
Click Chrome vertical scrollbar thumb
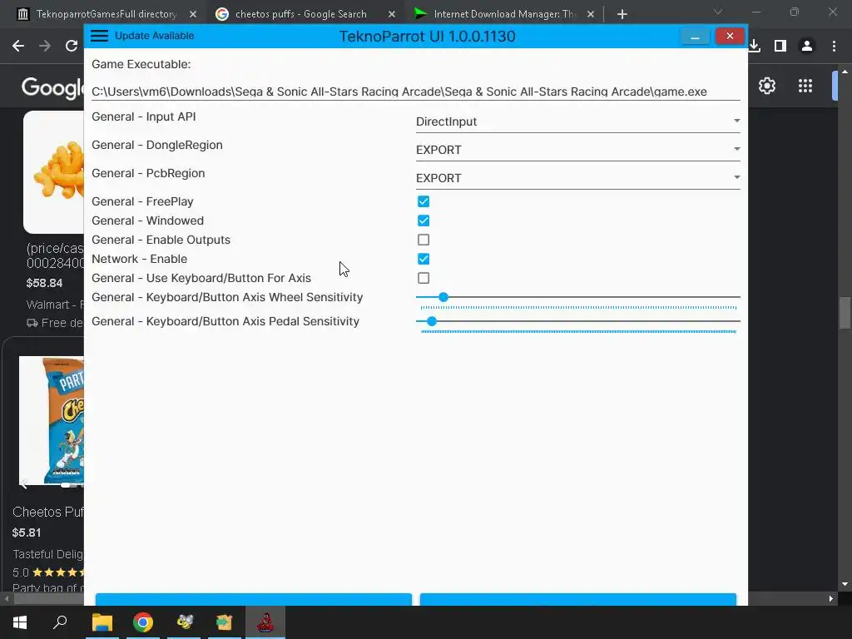click(845, 313)
